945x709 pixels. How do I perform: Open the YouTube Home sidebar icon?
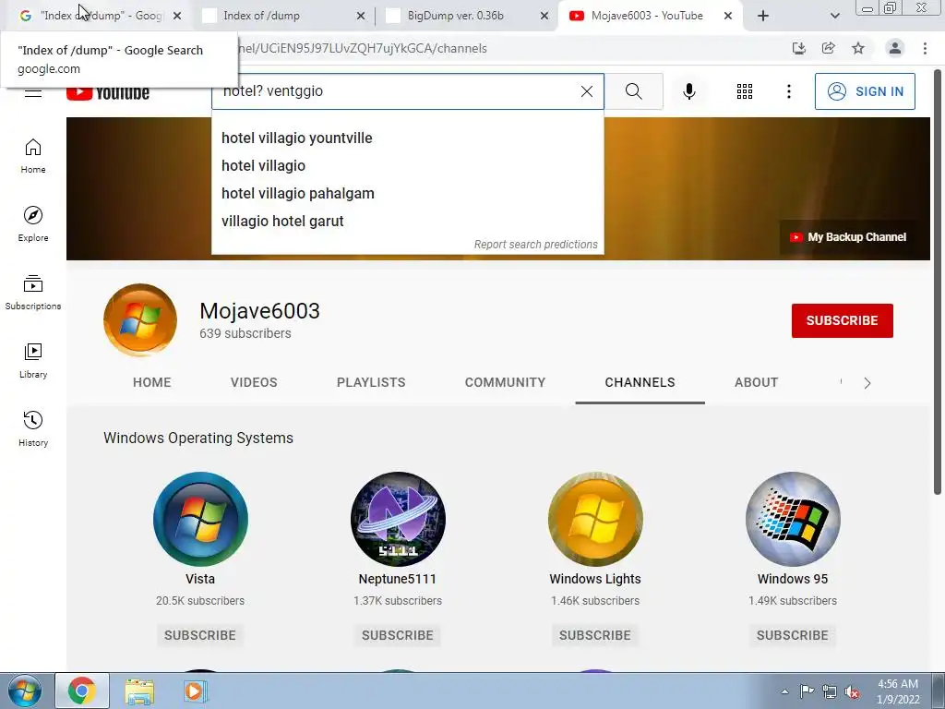(33, 155)
